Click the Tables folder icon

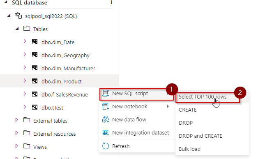click(27, 29)
